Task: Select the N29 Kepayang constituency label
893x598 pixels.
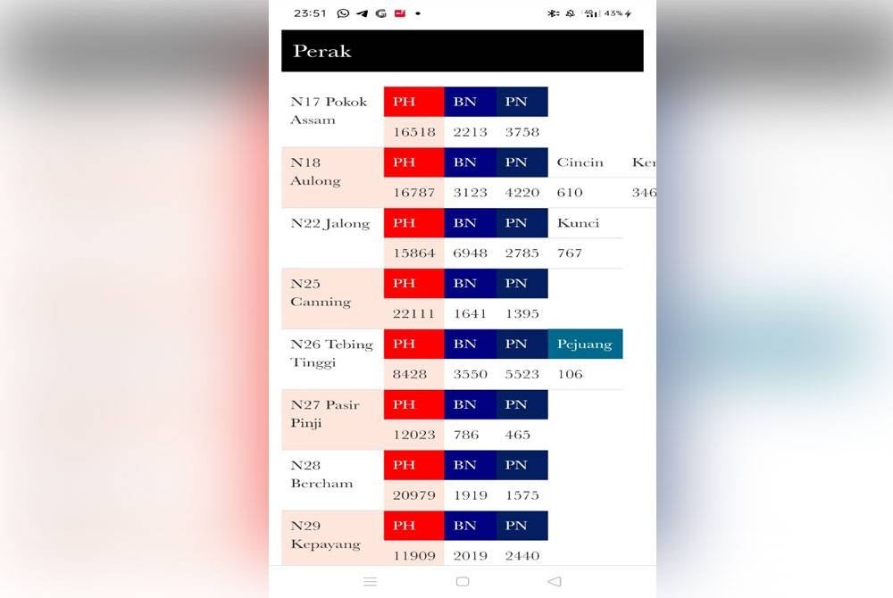Action: click(325, 535)
